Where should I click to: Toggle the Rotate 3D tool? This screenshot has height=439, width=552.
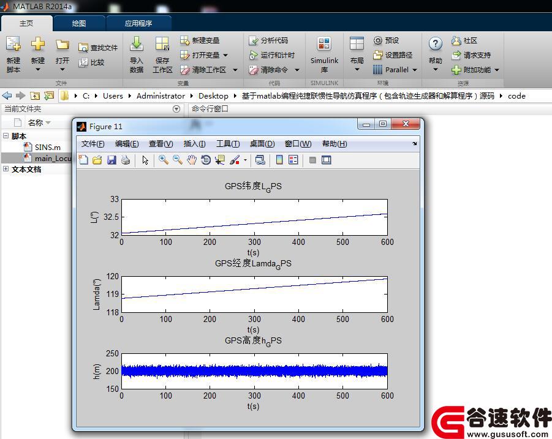click(x=206, y=160)
